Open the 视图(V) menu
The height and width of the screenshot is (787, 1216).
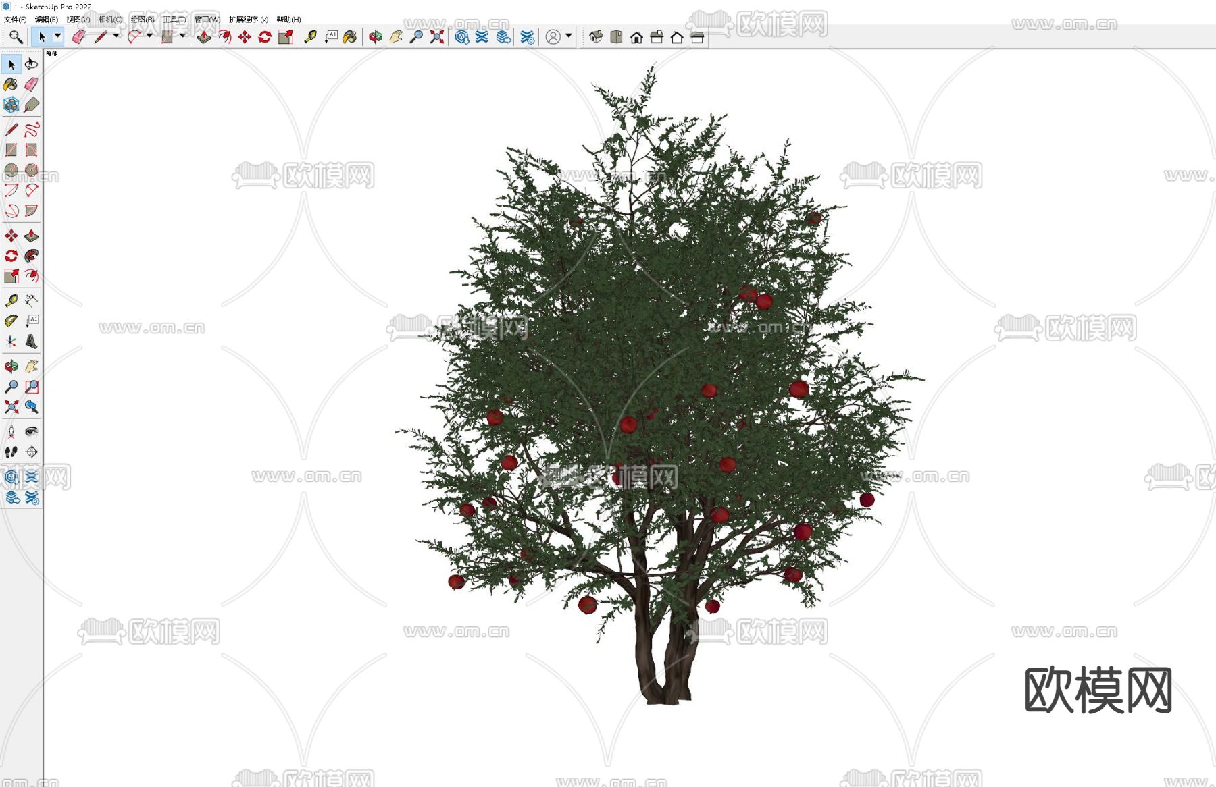click(x=78, y=20)
